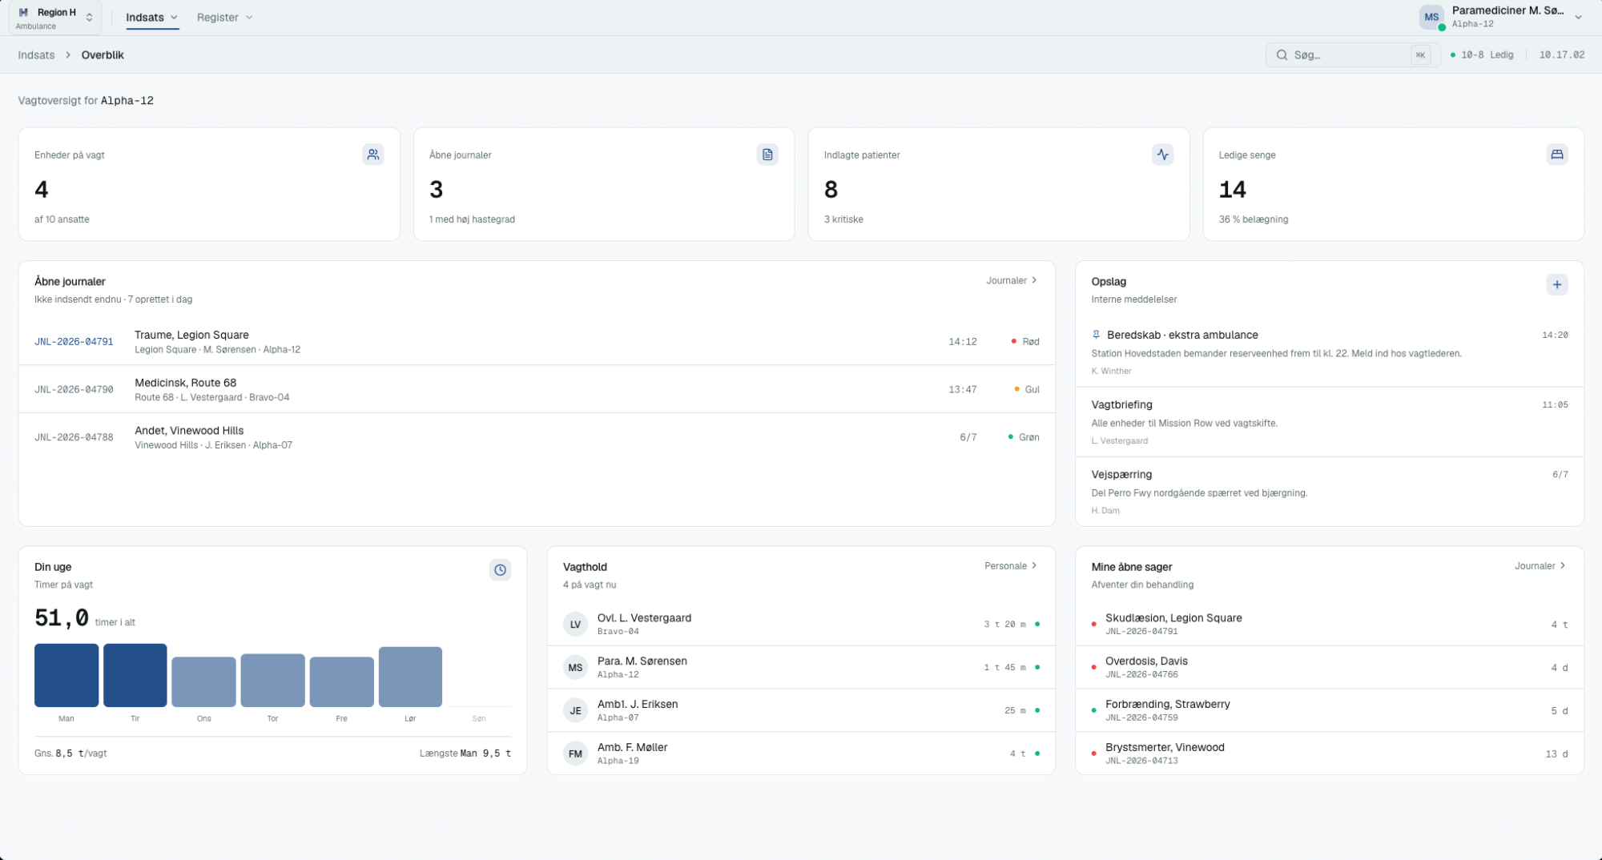Expand the Region H organization switcher
The height and width of the screenshot is (860, 1602).
(55, 18)
